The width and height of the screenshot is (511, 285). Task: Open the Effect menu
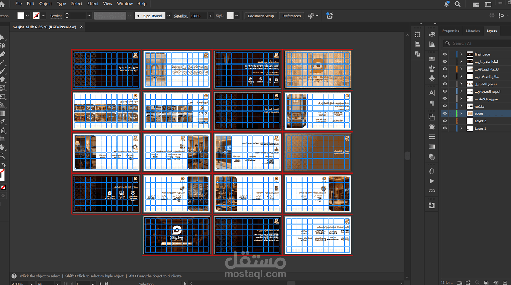tap(93, 4)
